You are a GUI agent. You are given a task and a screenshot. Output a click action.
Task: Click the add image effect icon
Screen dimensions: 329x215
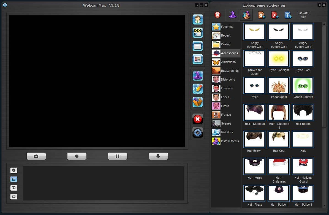point(262,15)
